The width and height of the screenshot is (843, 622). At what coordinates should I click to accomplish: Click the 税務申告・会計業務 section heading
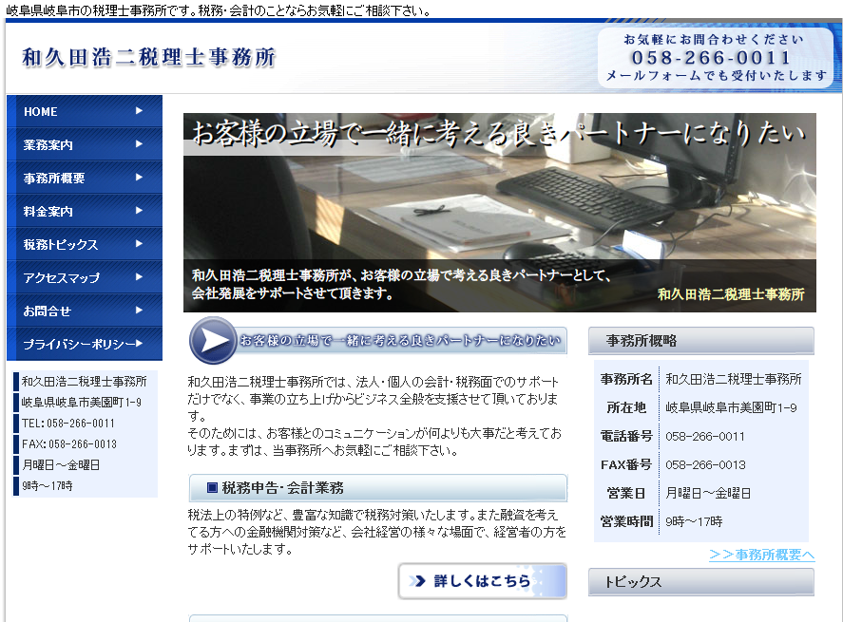pyautogui.click(x=378, y=488)
